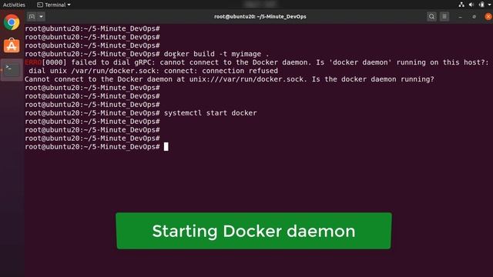Screen dimensions: 493x277
Task: Click the 'Starting Docker daemon' green banner
Action: pyautogui.click(x=253, y=231)
